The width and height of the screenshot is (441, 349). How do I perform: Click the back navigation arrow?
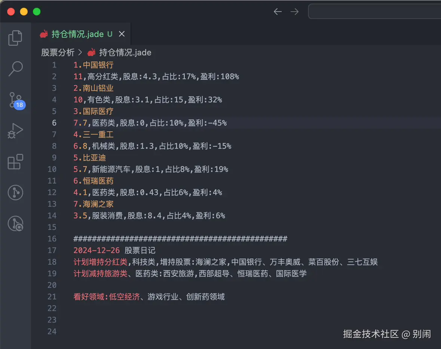(278, 12)
